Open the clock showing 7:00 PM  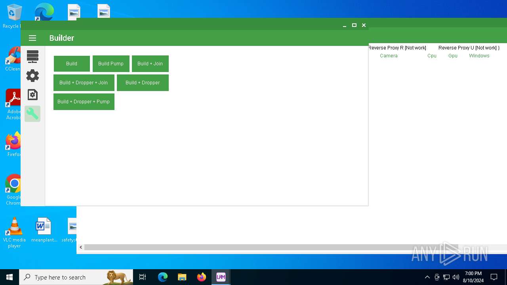click(x=473, y=277)
